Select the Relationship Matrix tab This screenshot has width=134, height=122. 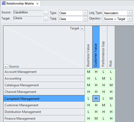[x=21, y=3]
